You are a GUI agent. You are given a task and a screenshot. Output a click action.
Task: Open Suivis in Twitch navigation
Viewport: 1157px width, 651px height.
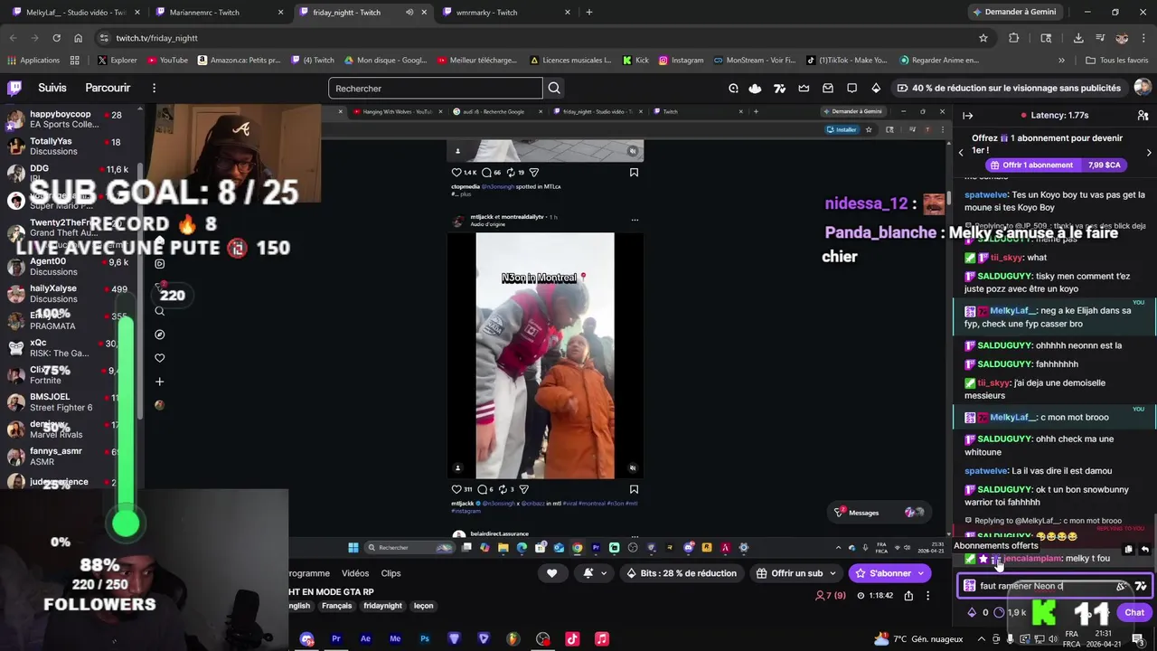52,88
